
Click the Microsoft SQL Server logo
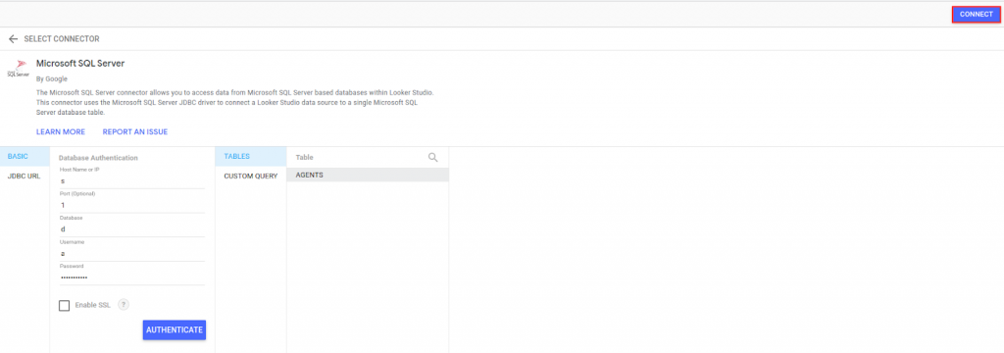(x=18, y=69)
